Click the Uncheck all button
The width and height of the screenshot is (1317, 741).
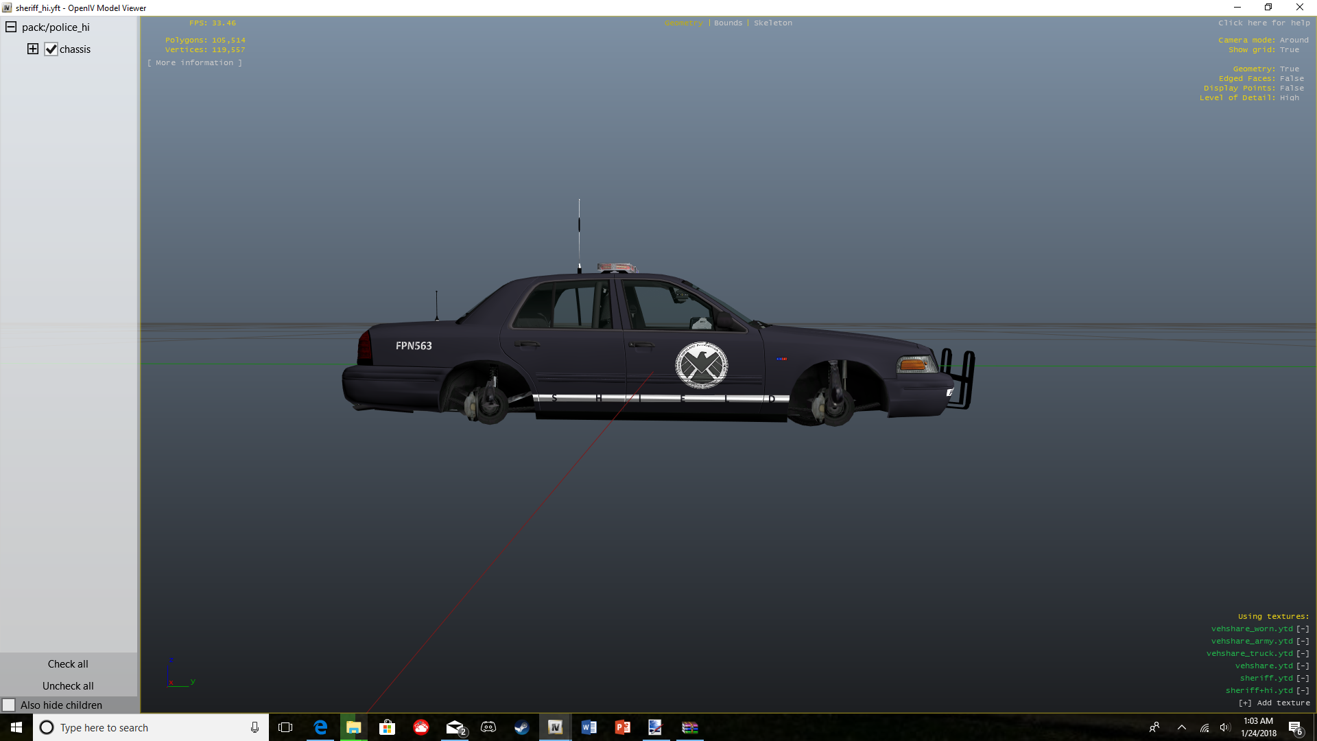tap(68, 686)
